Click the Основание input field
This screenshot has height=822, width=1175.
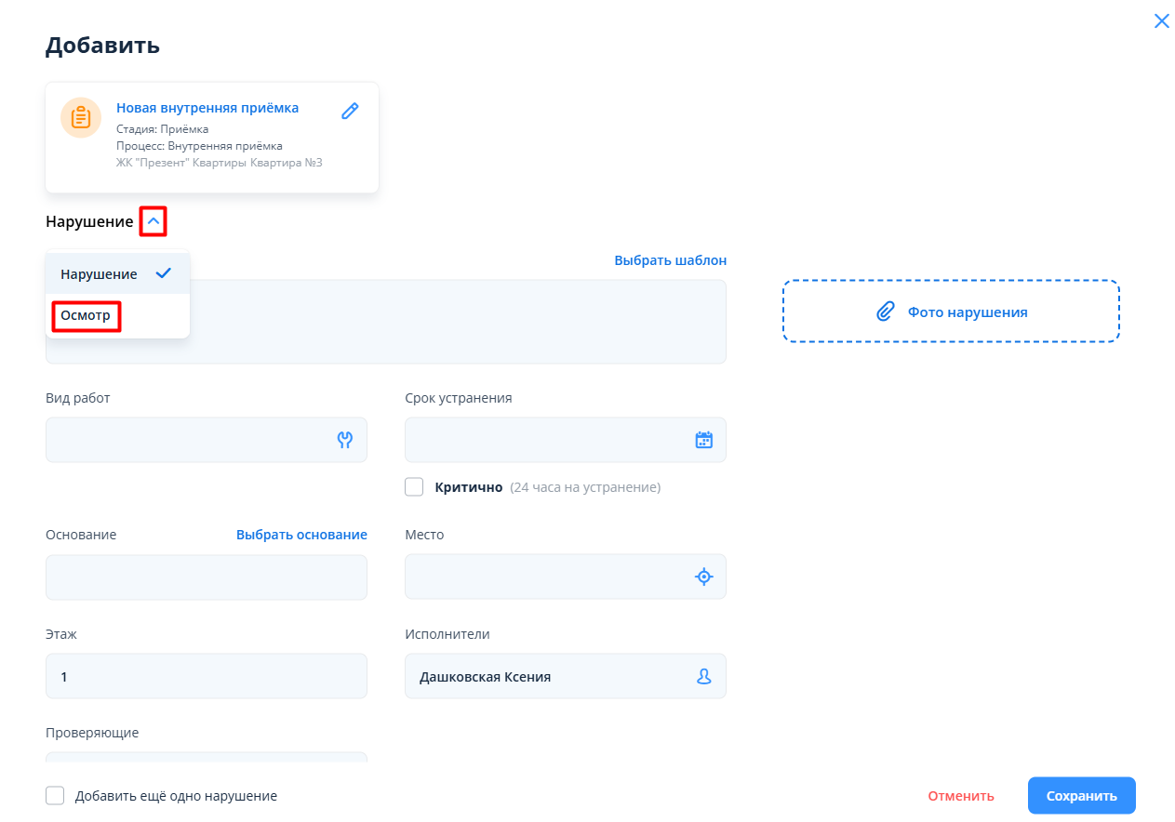click(206, 577)
